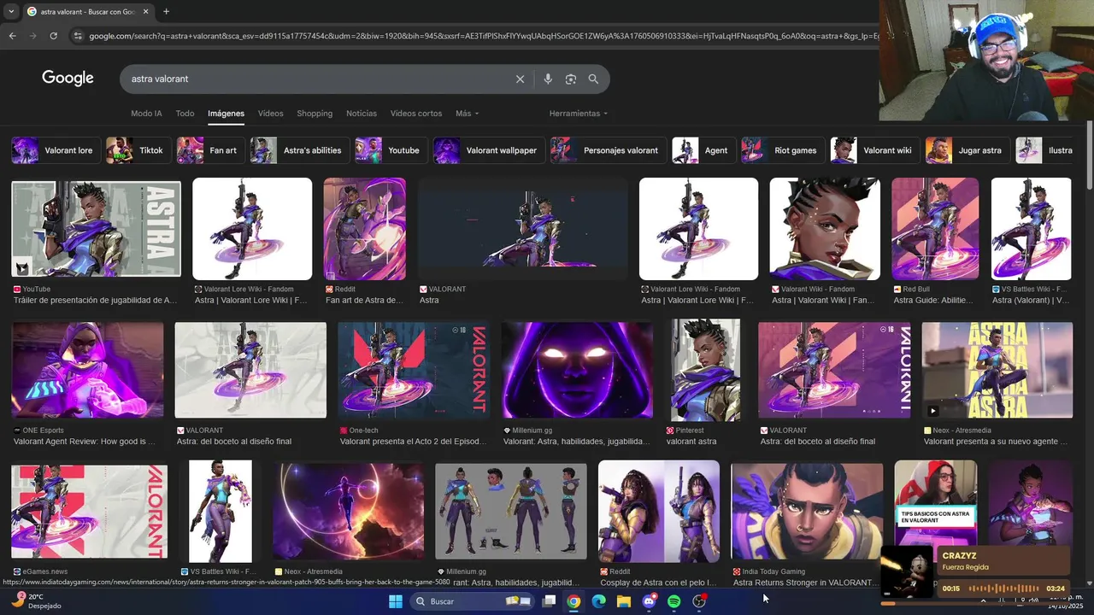Open Discord from taskbar
The height and width of the screenshot is (615, 1094).
tap(649, 601)
